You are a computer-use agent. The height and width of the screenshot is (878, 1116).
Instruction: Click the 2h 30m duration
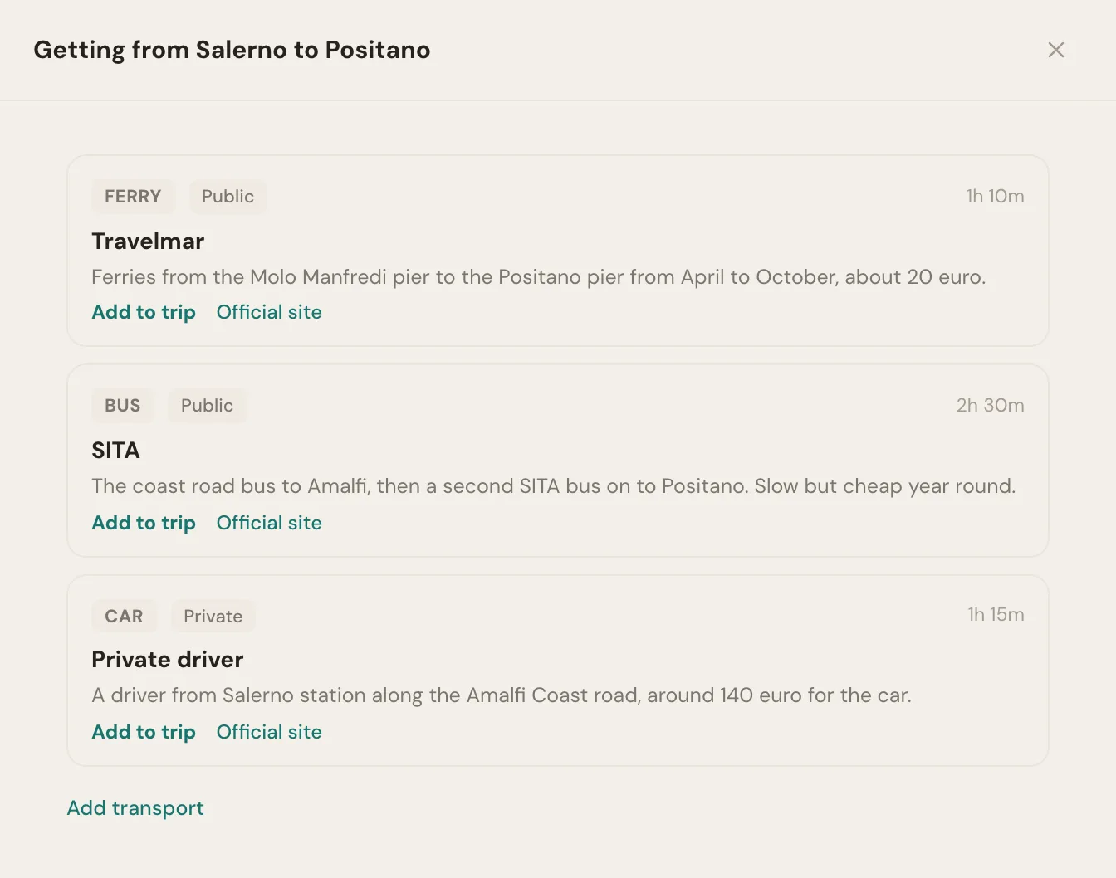tap(990, 406)
